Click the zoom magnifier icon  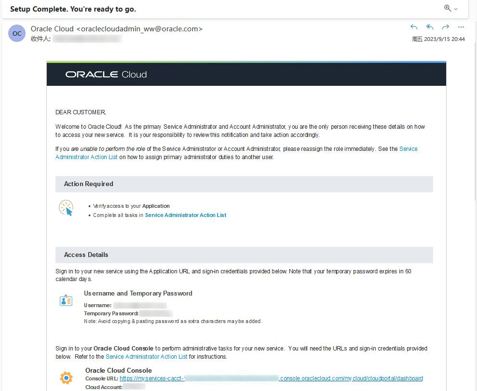tap(448, 8)
